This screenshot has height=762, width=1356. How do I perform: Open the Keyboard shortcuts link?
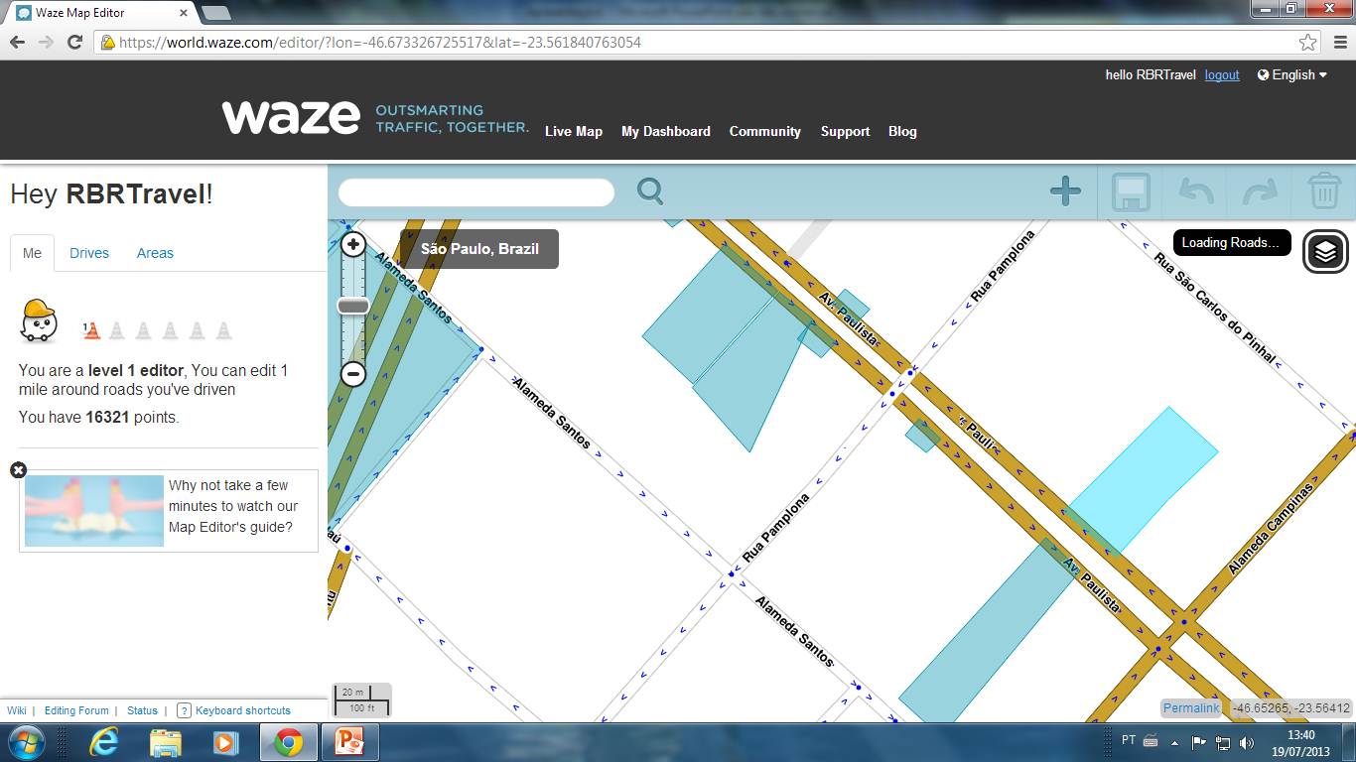(243, 710)
